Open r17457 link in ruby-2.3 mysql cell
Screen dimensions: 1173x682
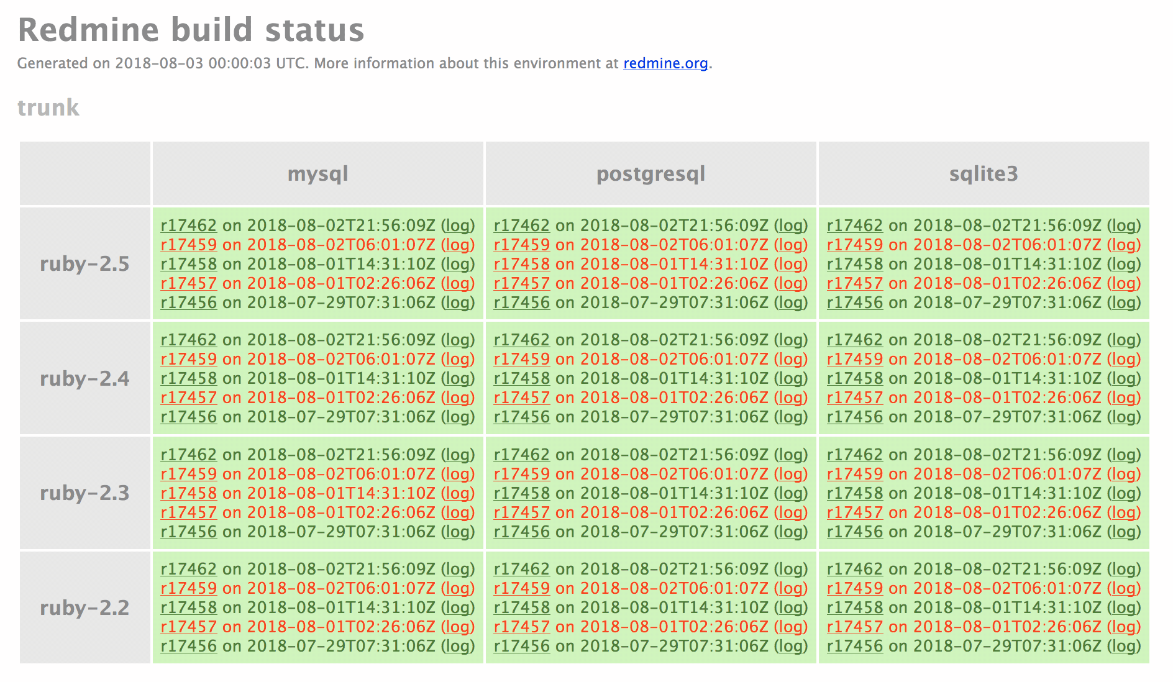pos(189,512)
